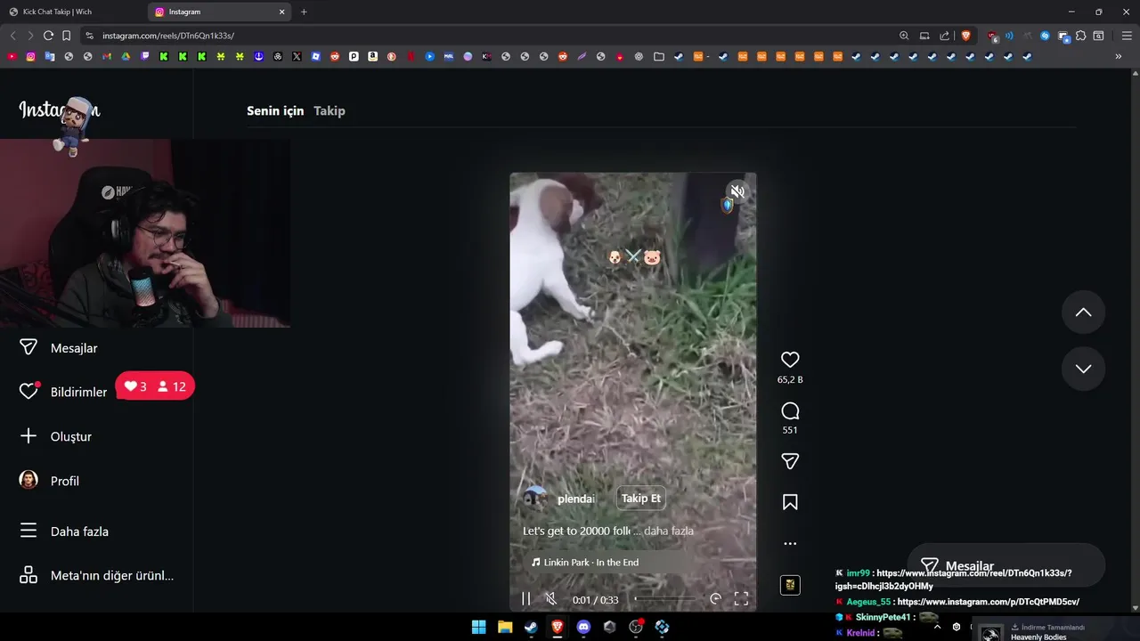Open Discord from the taskbar
The width and height of the screenshot is (1140, 641).
[x=583, y=627]
